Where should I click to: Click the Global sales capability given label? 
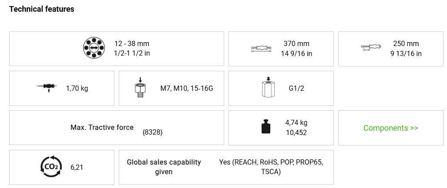pos(164,167)
